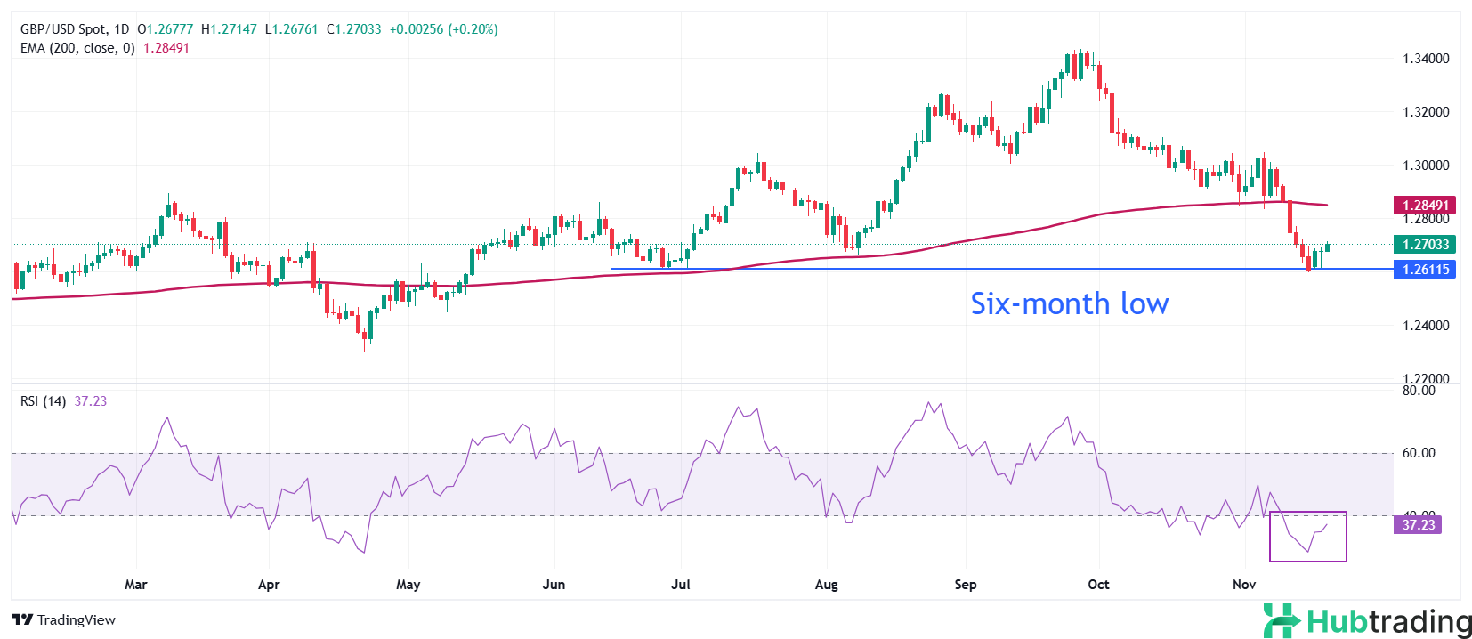The image size is (1472, 639).
Task: Click the purple rectangle on the RSI pane
Action: (x=1307, y=537)
